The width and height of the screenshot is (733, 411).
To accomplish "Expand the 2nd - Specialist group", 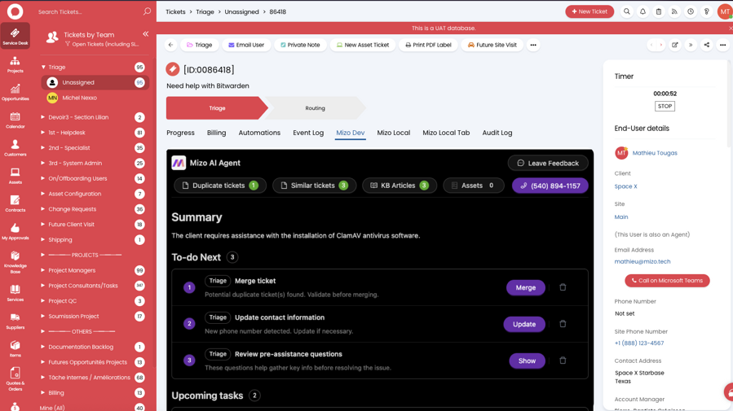I will [42, 148].
